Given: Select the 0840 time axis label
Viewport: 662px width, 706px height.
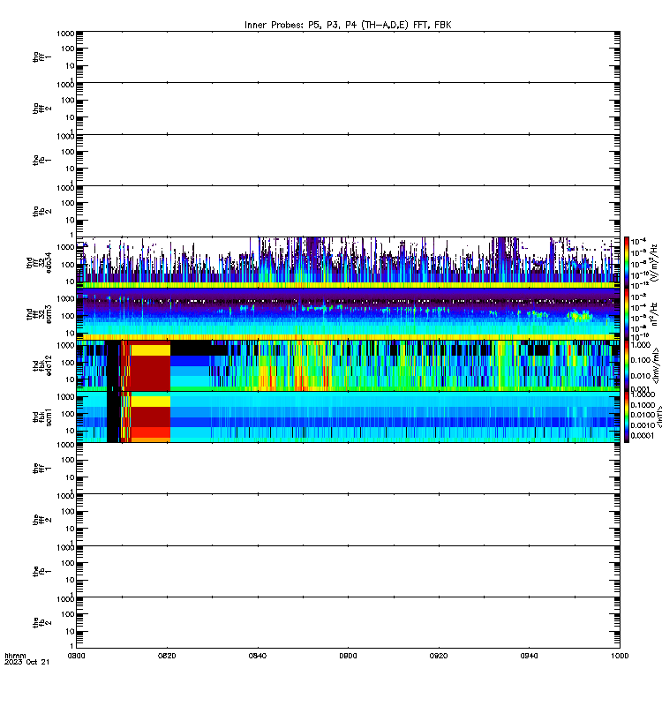Looking at the screenshot, I should 257,656.
